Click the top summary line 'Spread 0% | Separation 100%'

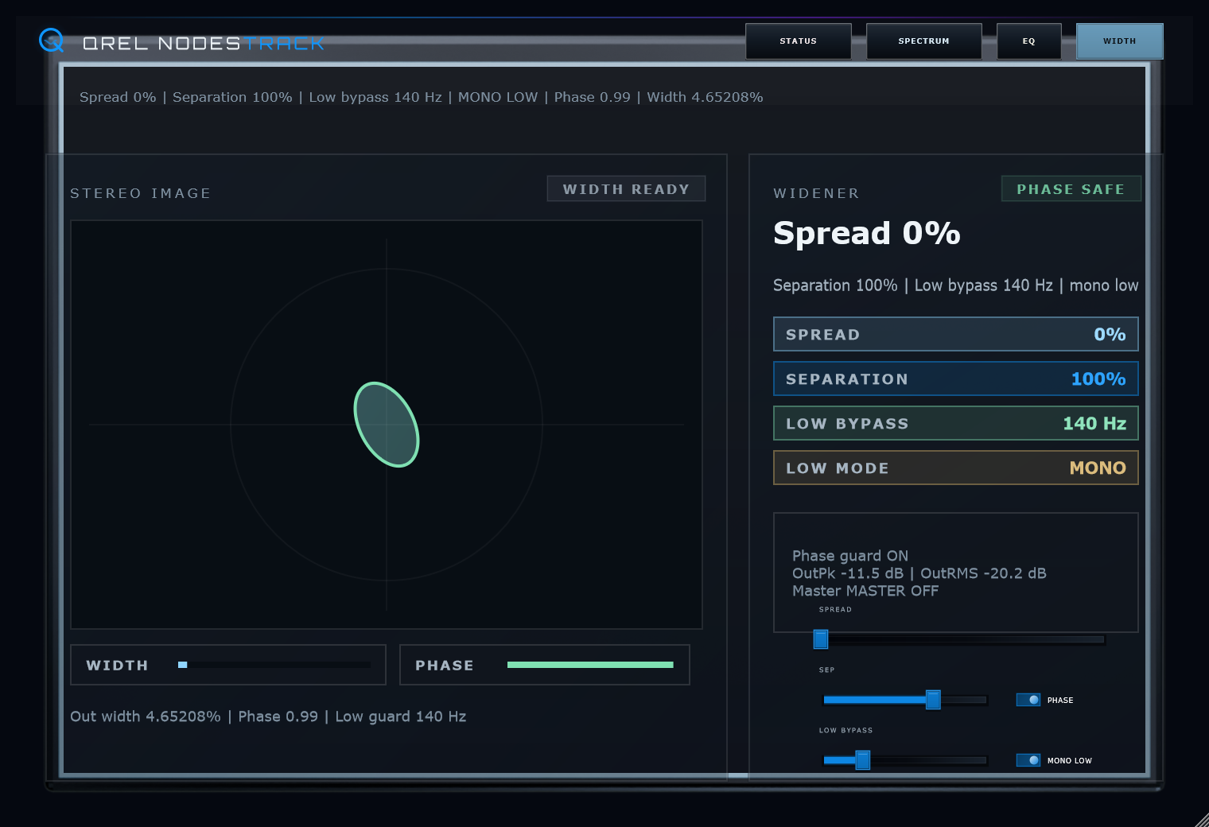422,97
